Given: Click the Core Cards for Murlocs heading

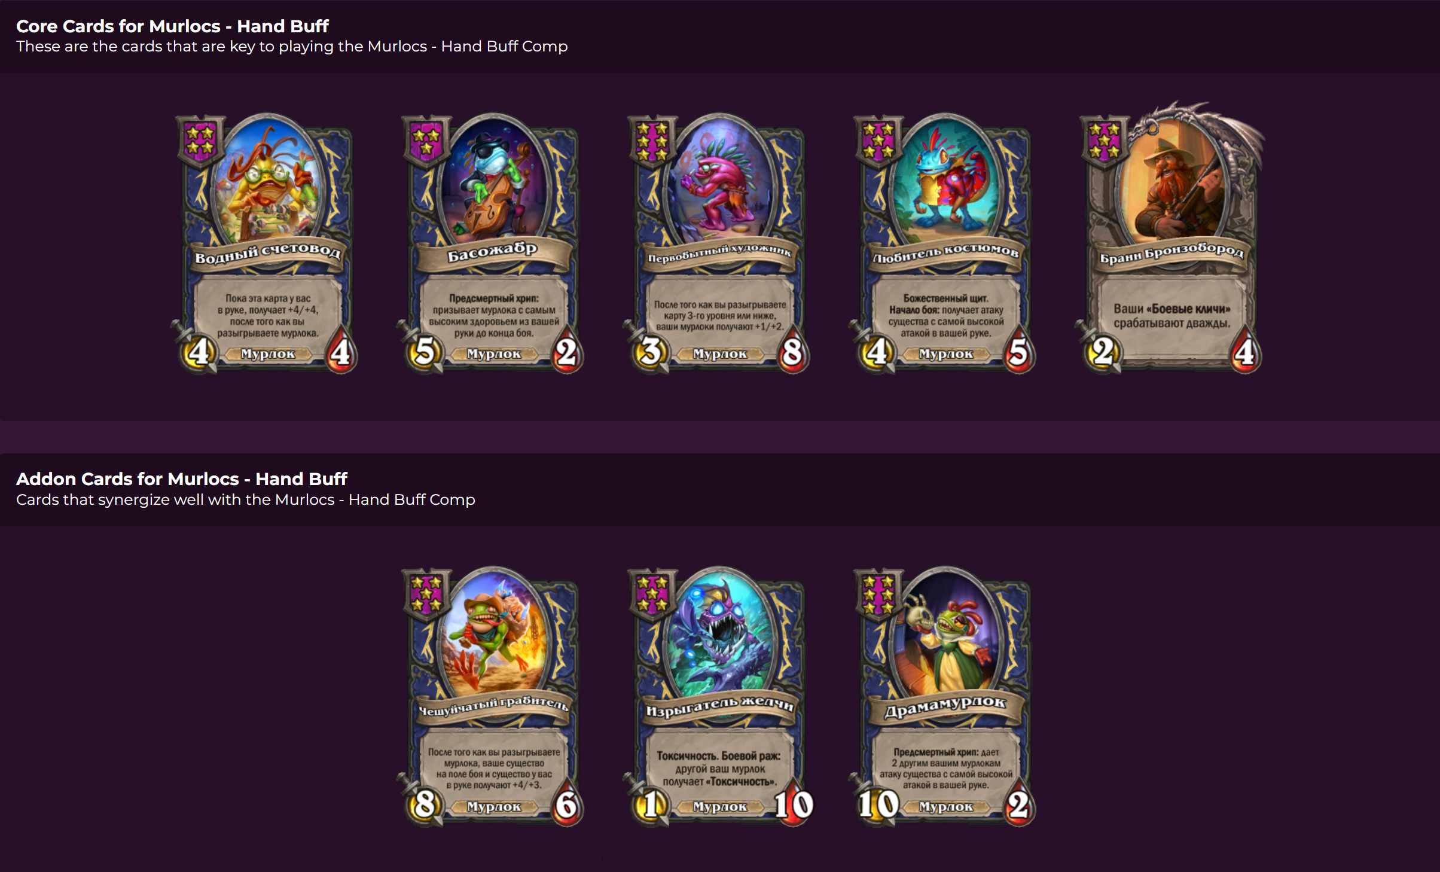Looking at the screenshot, I should pyautogui.click(x=172, y=26).
